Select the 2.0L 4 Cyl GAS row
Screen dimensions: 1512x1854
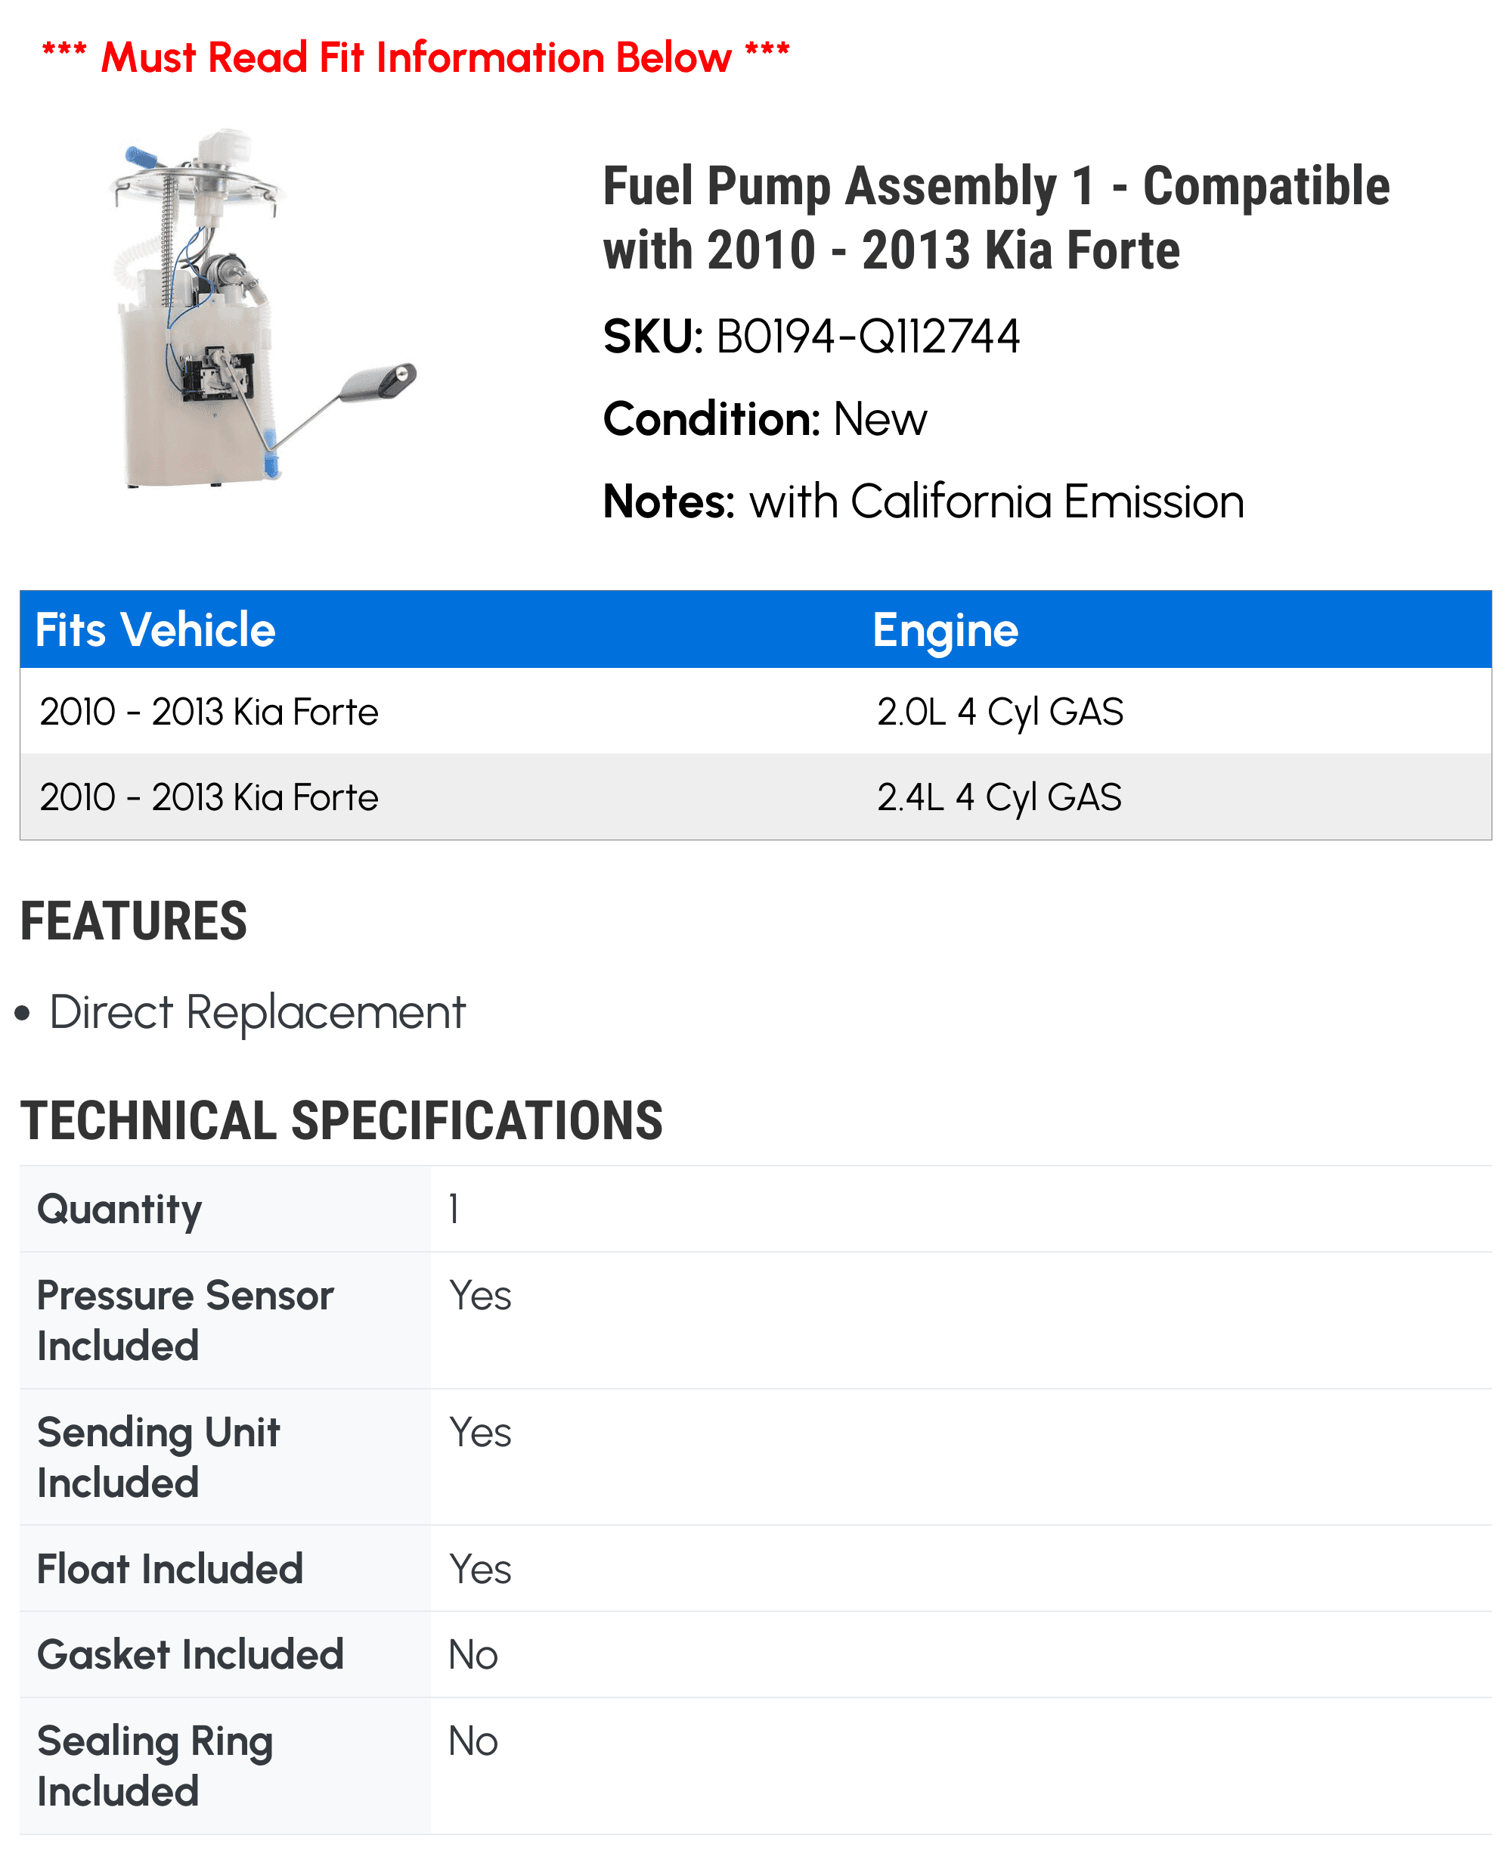point(755,711)
